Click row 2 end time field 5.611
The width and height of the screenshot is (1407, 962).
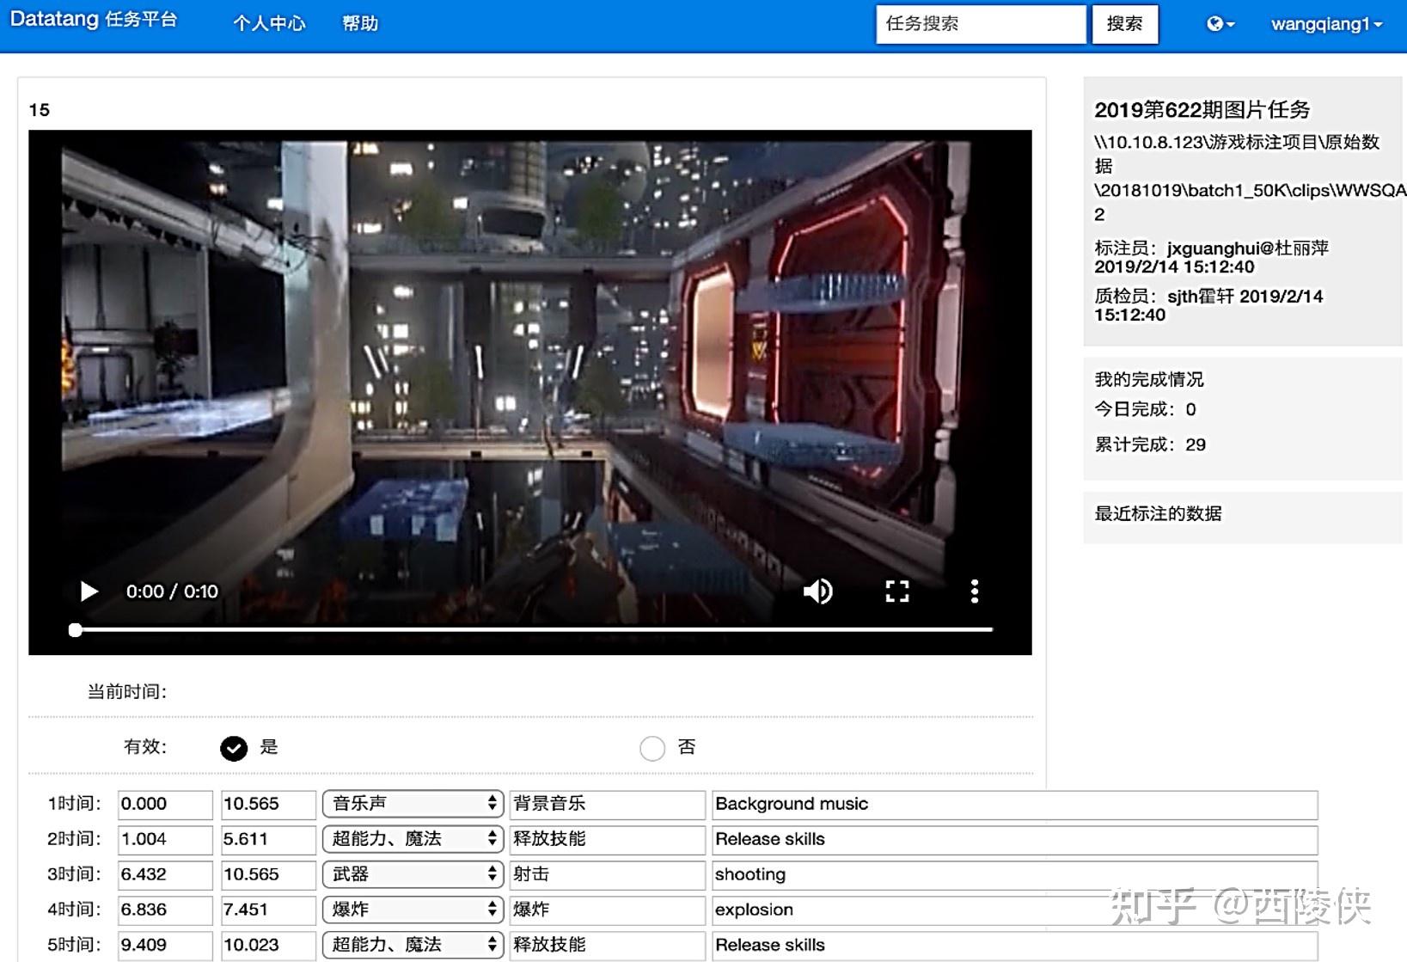pyautogui.click(x=268, y=840)
